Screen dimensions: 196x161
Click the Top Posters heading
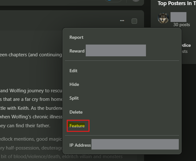click(177, 3)
